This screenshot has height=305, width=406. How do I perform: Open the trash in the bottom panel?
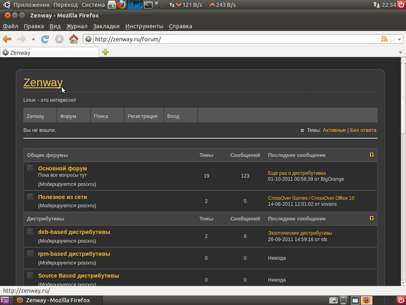(x=343, y=300)
